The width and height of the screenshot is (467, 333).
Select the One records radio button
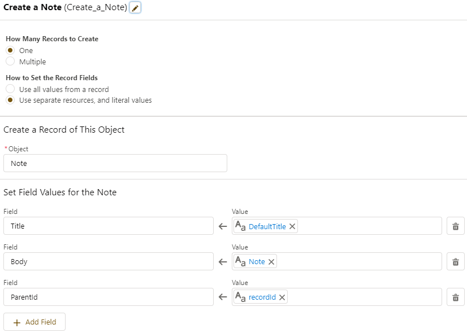pyautogui.click(x=10, y=50)
